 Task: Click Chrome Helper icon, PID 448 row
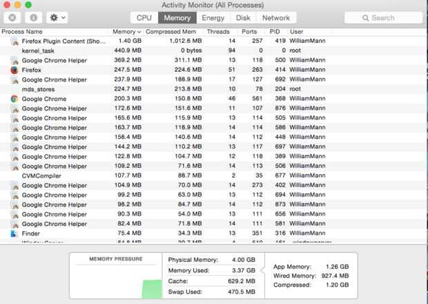14,137
